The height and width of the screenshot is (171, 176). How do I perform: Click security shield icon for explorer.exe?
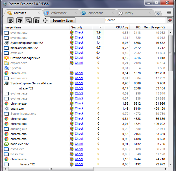click(x=71, y=63)
